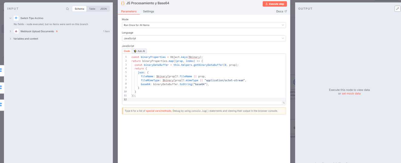Viewport: 401px width, 163px height.
Task: Open the Settings tab
Action: pyautogui.click(x=148, y=11)
